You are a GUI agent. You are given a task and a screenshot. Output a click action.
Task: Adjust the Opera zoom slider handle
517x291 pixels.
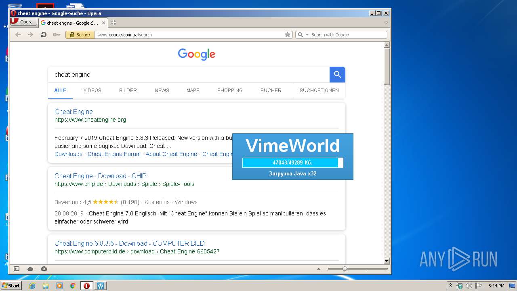[345, 269]
